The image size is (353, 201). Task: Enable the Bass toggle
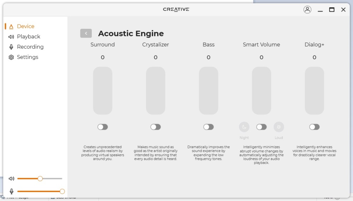(x=209, y=127)
